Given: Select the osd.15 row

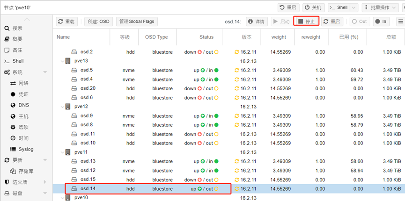Looking at the screenshot, I should pyautogui.click(x=229, y=179).
